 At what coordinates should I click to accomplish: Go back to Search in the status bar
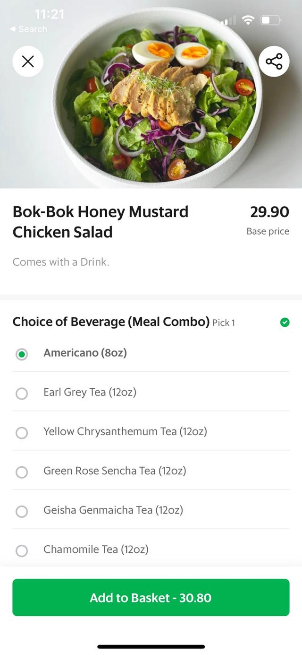(29, 29)
